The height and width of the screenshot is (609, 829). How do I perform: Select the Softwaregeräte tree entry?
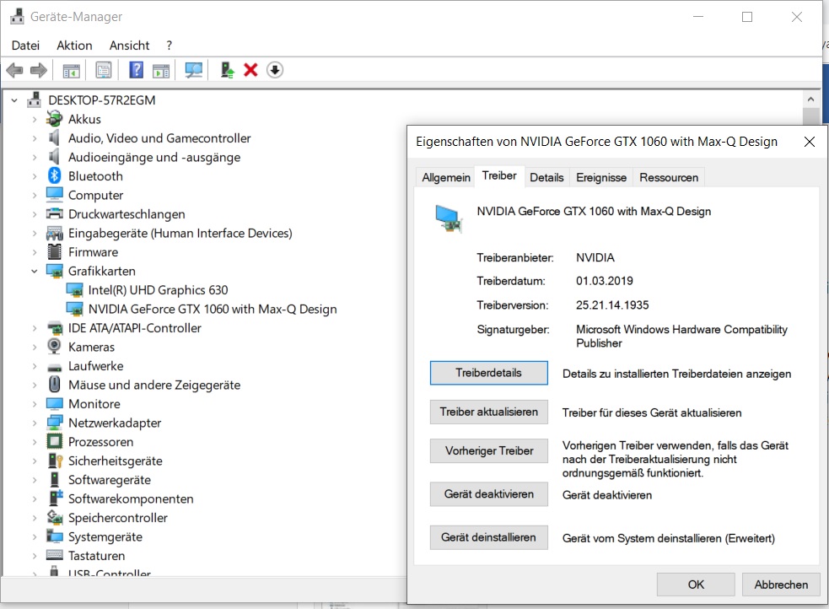(x=110, y=480)
